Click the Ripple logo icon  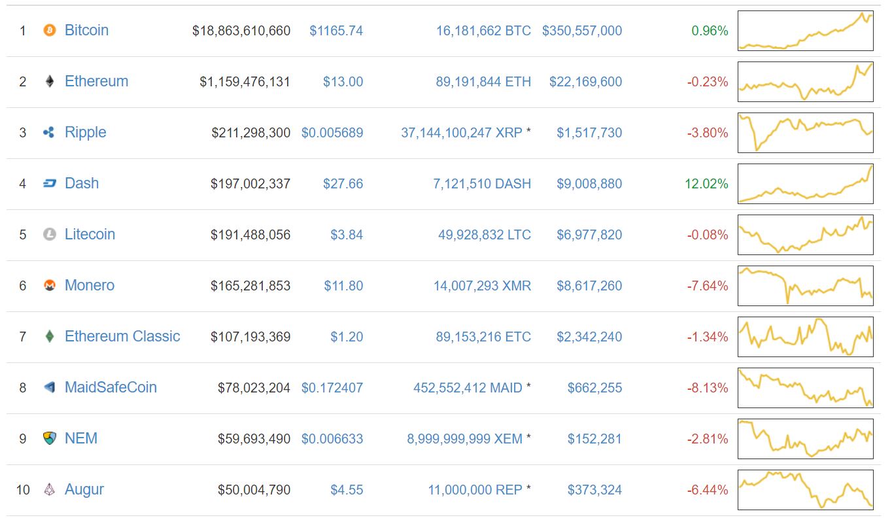49,132
